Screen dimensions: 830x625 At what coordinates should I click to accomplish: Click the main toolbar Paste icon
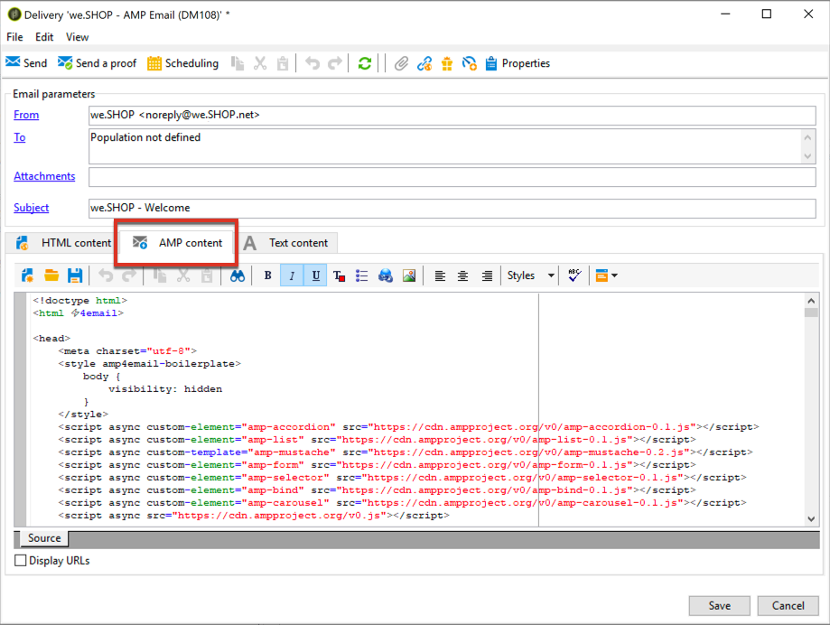click(x=283, y=63)
